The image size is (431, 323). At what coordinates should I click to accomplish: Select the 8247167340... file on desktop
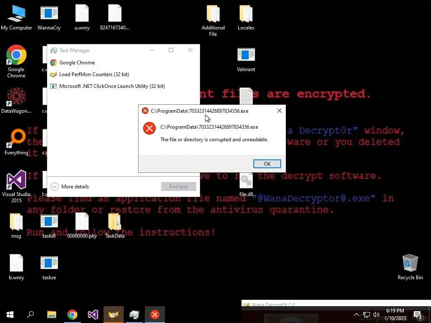[114, 17]
